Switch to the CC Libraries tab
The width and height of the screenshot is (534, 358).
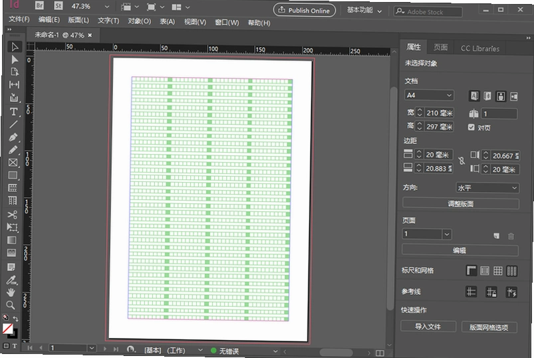[480, 48]
